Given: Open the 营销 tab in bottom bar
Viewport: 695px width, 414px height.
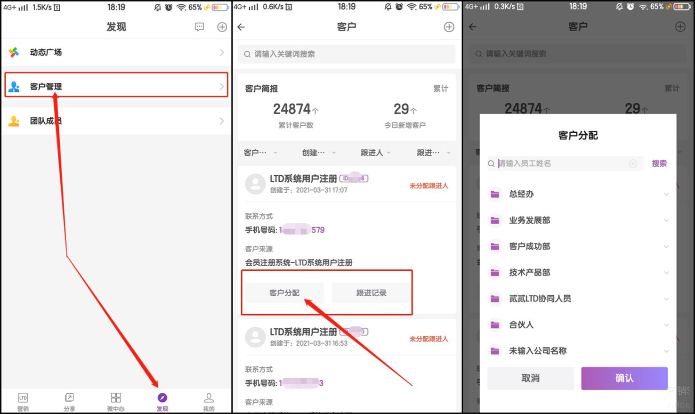Looking at the screenshot, I should coord(23,401).
